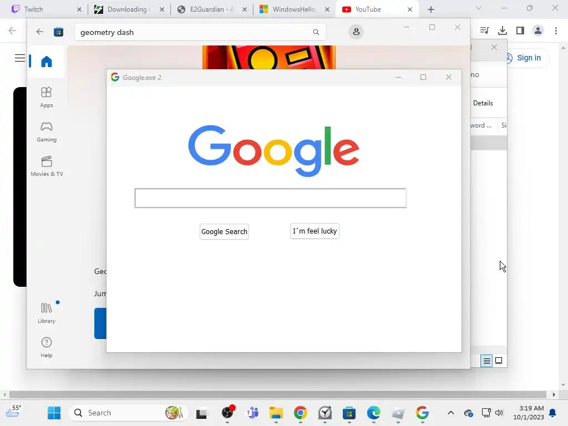Viewport: 568px width, 426px height.
Task: Switch to list view in background window
Action: coord(486,361)
